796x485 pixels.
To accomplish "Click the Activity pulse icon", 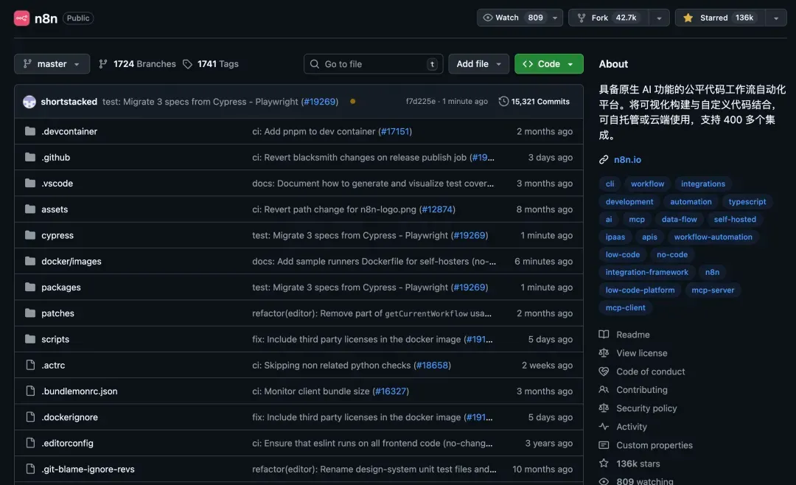I will [603, 426].
